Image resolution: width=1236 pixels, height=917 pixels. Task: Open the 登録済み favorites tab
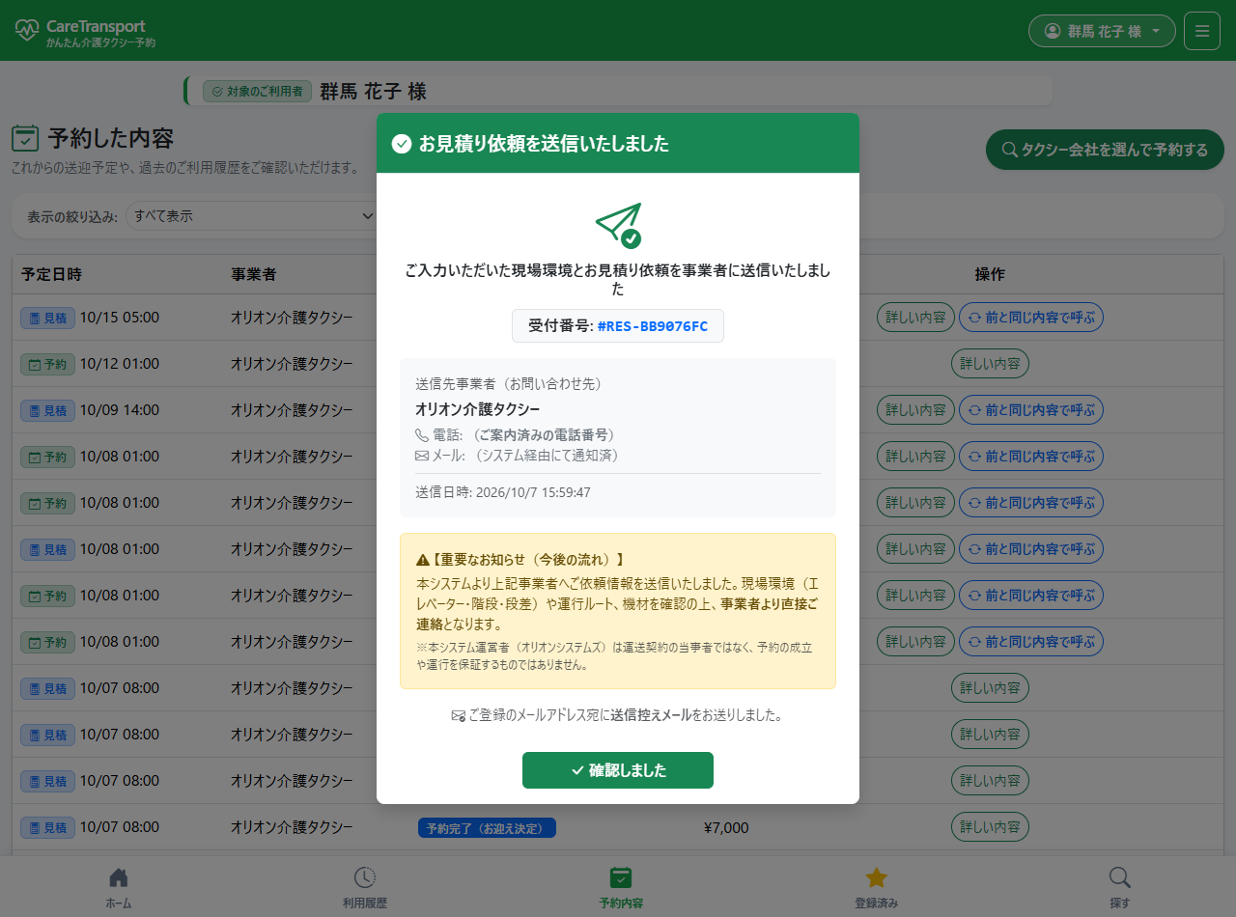876,888
